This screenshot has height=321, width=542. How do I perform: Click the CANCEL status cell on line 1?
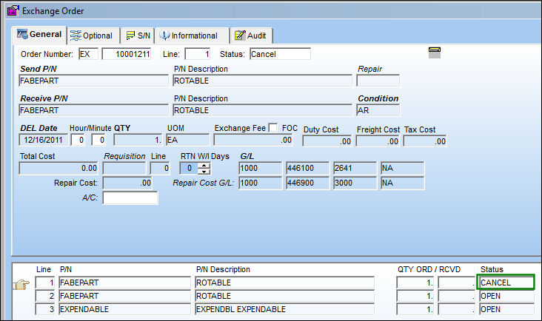[x=506, y=283]
